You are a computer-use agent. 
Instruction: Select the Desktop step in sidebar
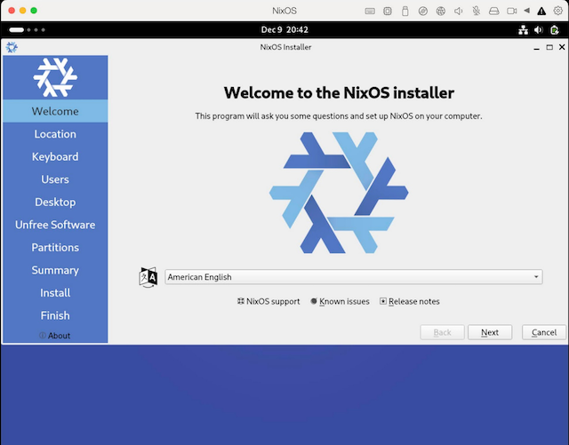[x=55, y=202]
